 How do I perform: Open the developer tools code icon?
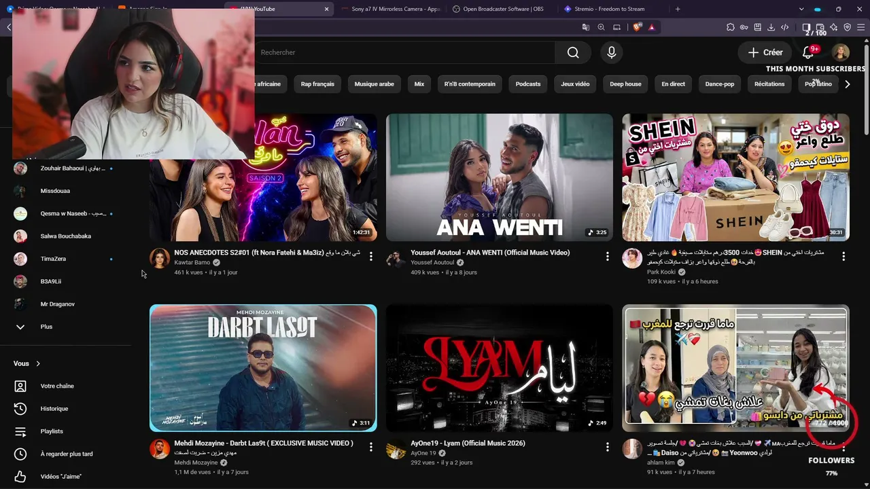[785, 27]
